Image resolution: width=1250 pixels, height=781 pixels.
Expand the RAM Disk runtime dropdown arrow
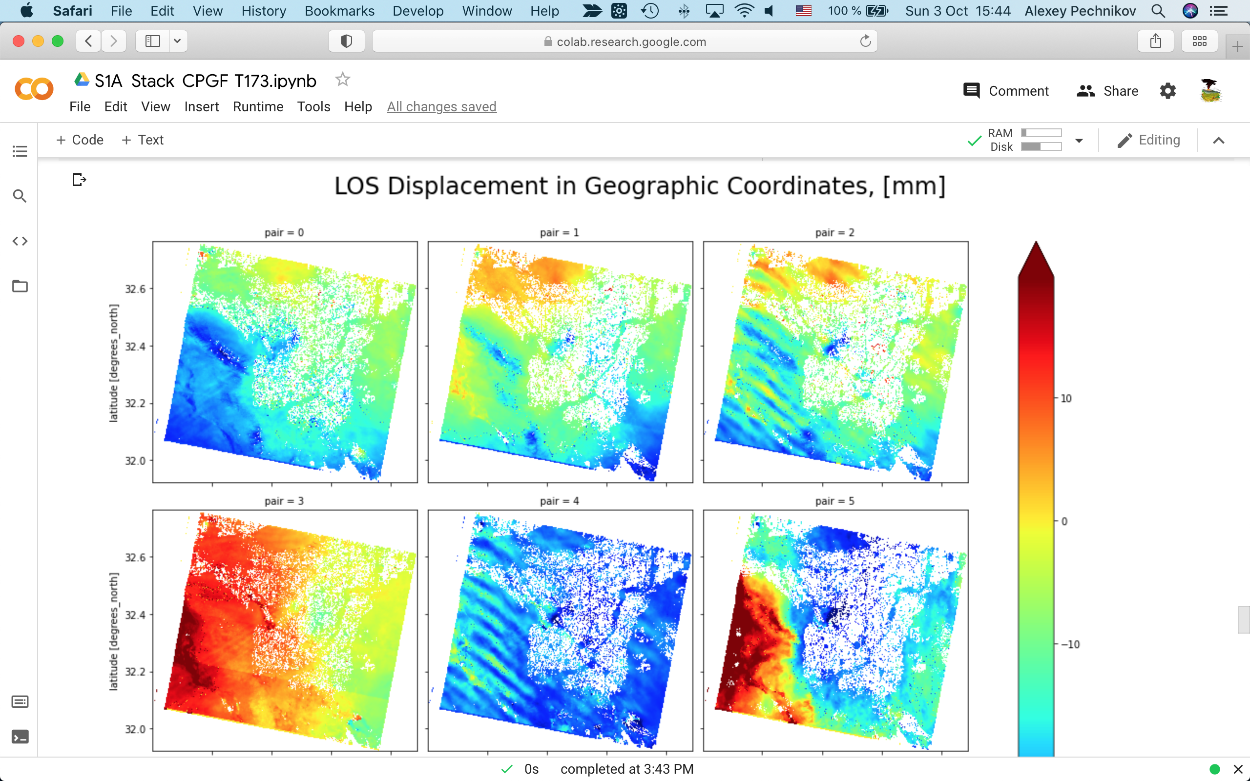(1079, 141)
